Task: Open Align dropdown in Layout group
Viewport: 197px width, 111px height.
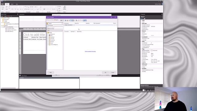Action: (59, 10)
